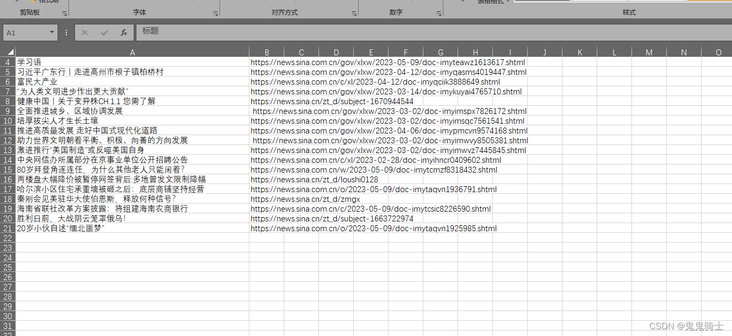
Task: Click the formula bar cancel X icon
Action: pyautogui.click(x=85, y=33)
